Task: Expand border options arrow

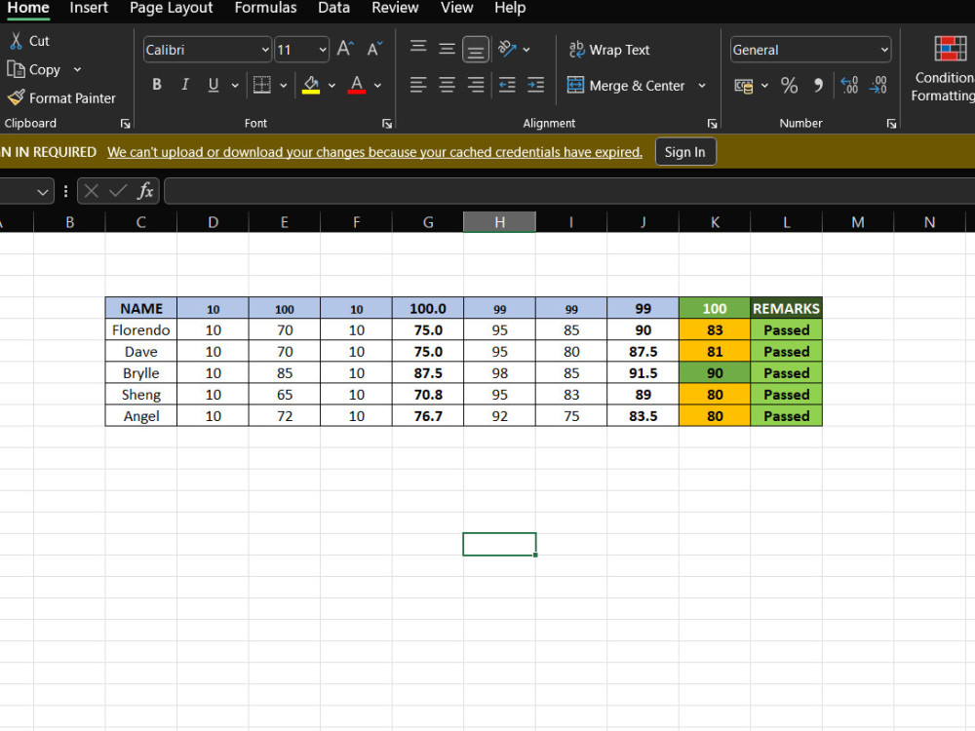Action: click(x=284, y=85)
